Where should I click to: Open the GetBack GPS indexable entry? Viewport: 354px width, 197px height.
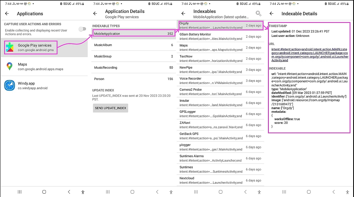pos(220,136)
